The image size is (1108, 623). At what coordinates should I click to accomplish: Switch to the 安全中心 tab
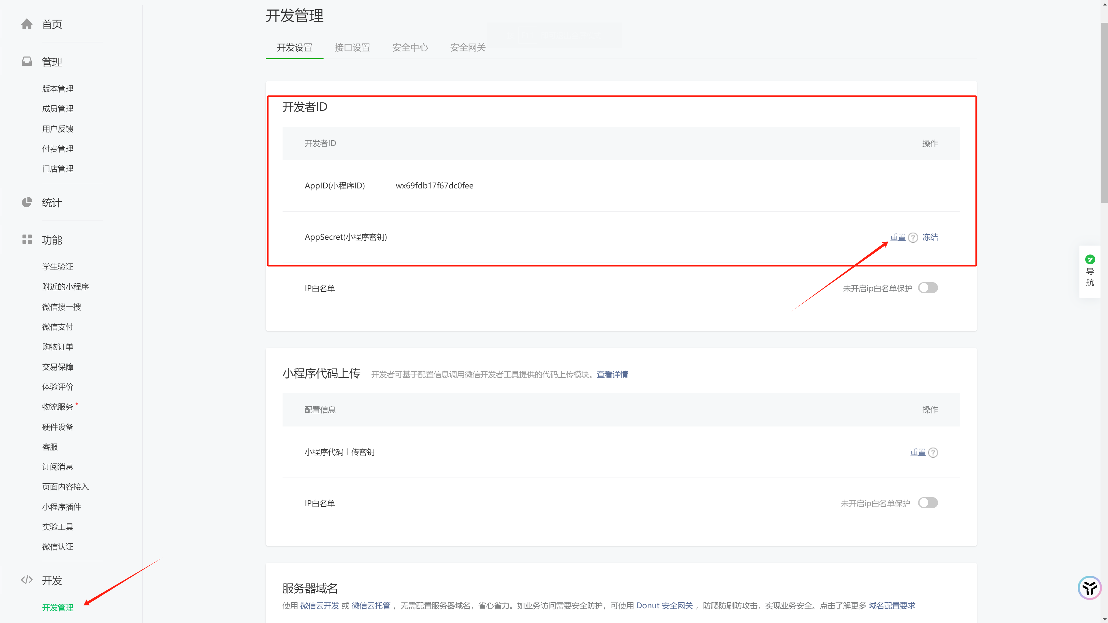pyautogui.click(x=410, y=47)
